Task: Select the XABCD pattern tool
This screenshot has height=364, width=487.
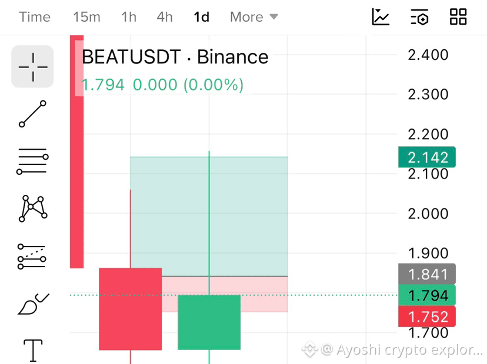Action: [x=32, y=208]
